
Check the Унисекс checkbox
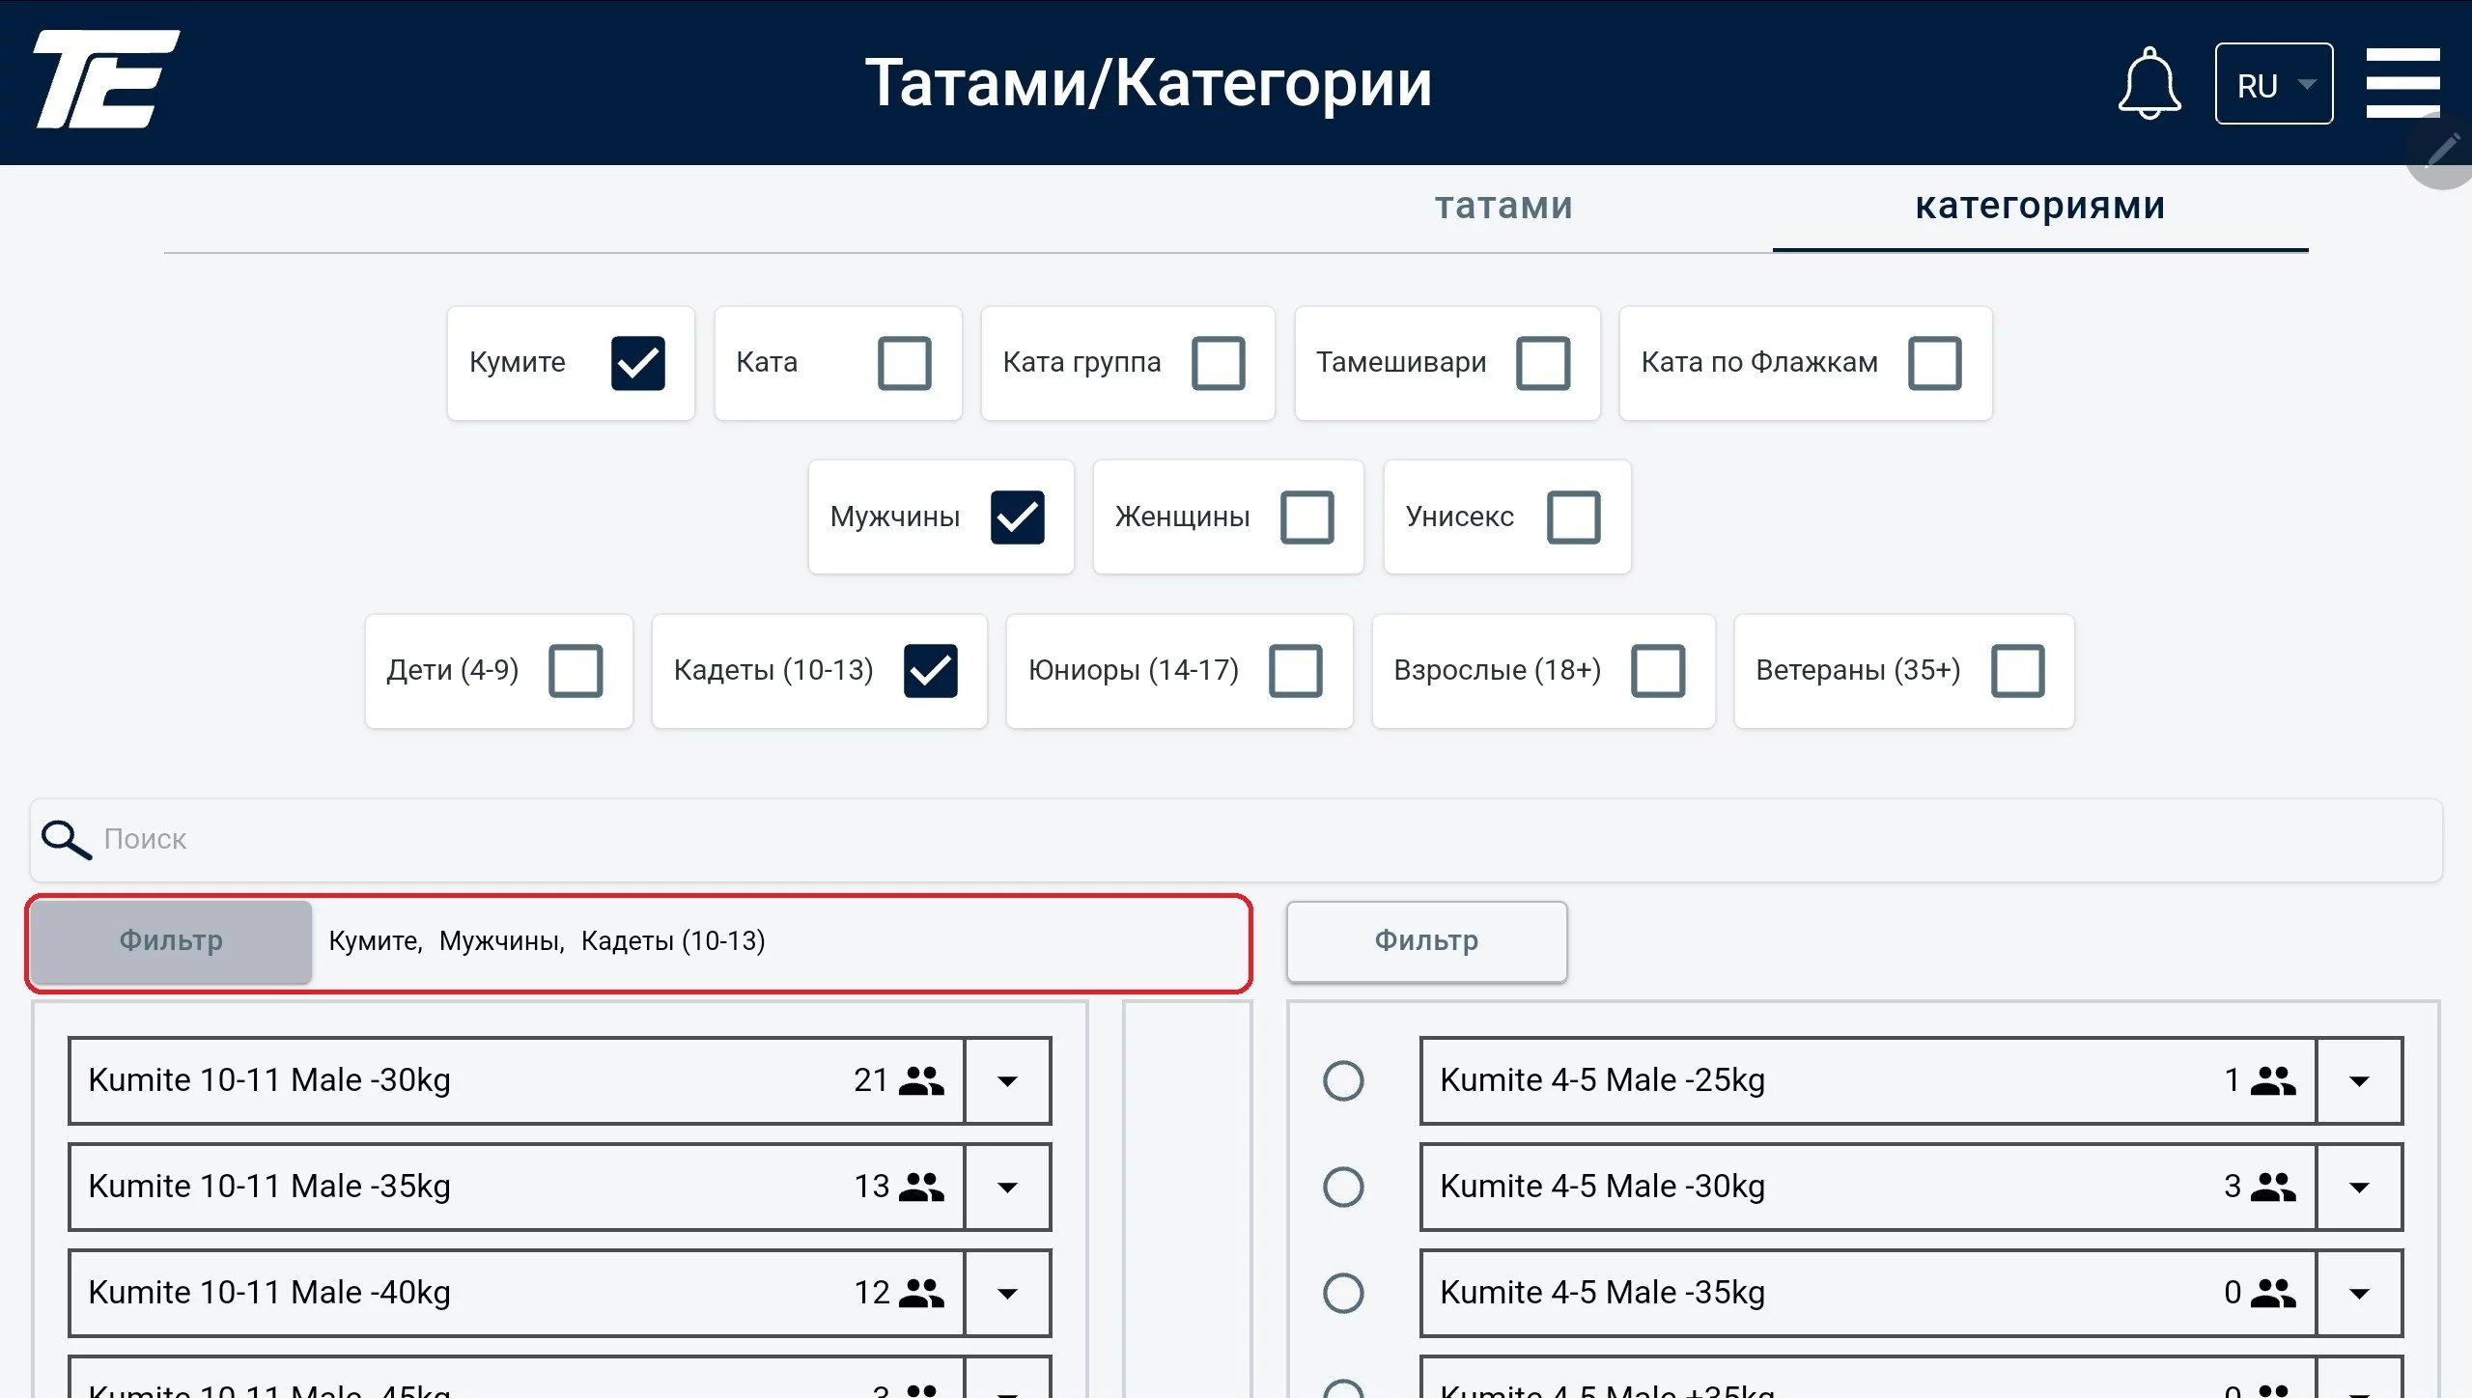(1574, 517)
